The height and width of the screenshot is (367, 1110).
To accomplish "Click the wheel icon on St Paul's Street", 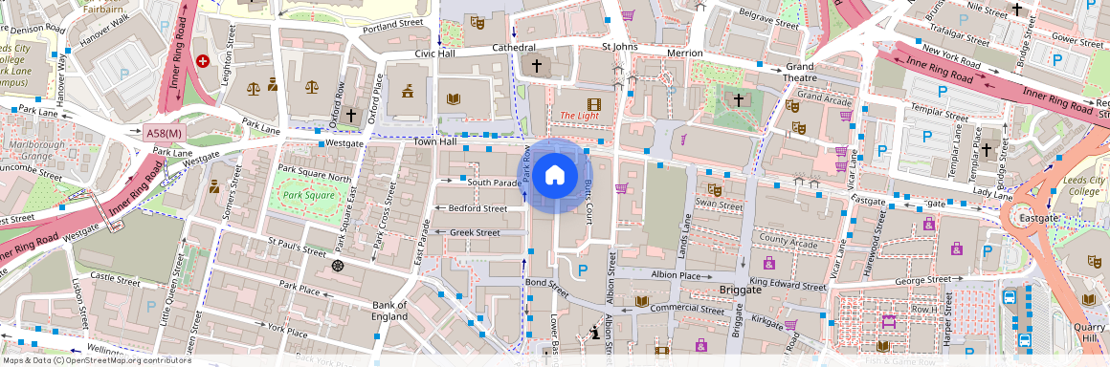I will click(338, 266).
